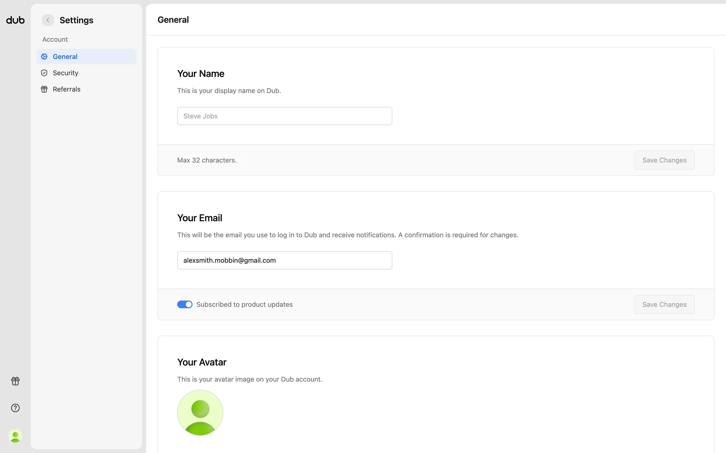Click the 'Subscribed to product updates' label
Image resolution: width=726 pixels, height=453 pixels.
click(x=244, y=304)
